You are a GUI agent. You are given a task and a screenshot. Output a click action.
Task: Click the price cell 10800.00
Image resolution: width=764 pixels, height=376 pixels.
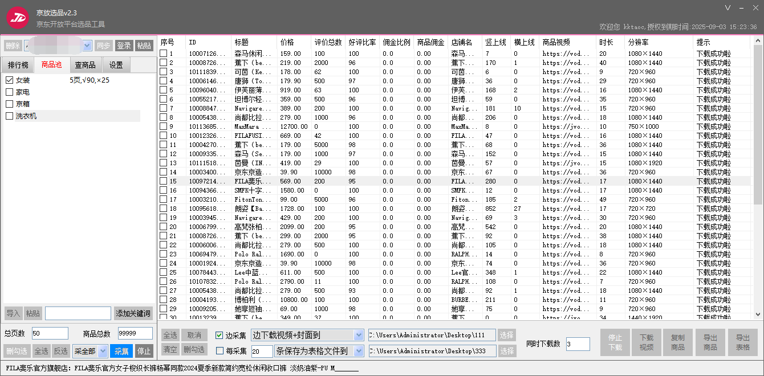(294, 300)
